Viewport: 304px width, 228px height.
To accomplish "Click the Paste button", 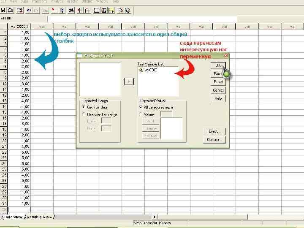I will click(218, 74).
